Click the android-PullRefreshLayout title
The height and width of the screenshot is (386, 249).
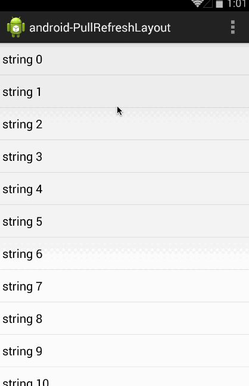(99, 27)
